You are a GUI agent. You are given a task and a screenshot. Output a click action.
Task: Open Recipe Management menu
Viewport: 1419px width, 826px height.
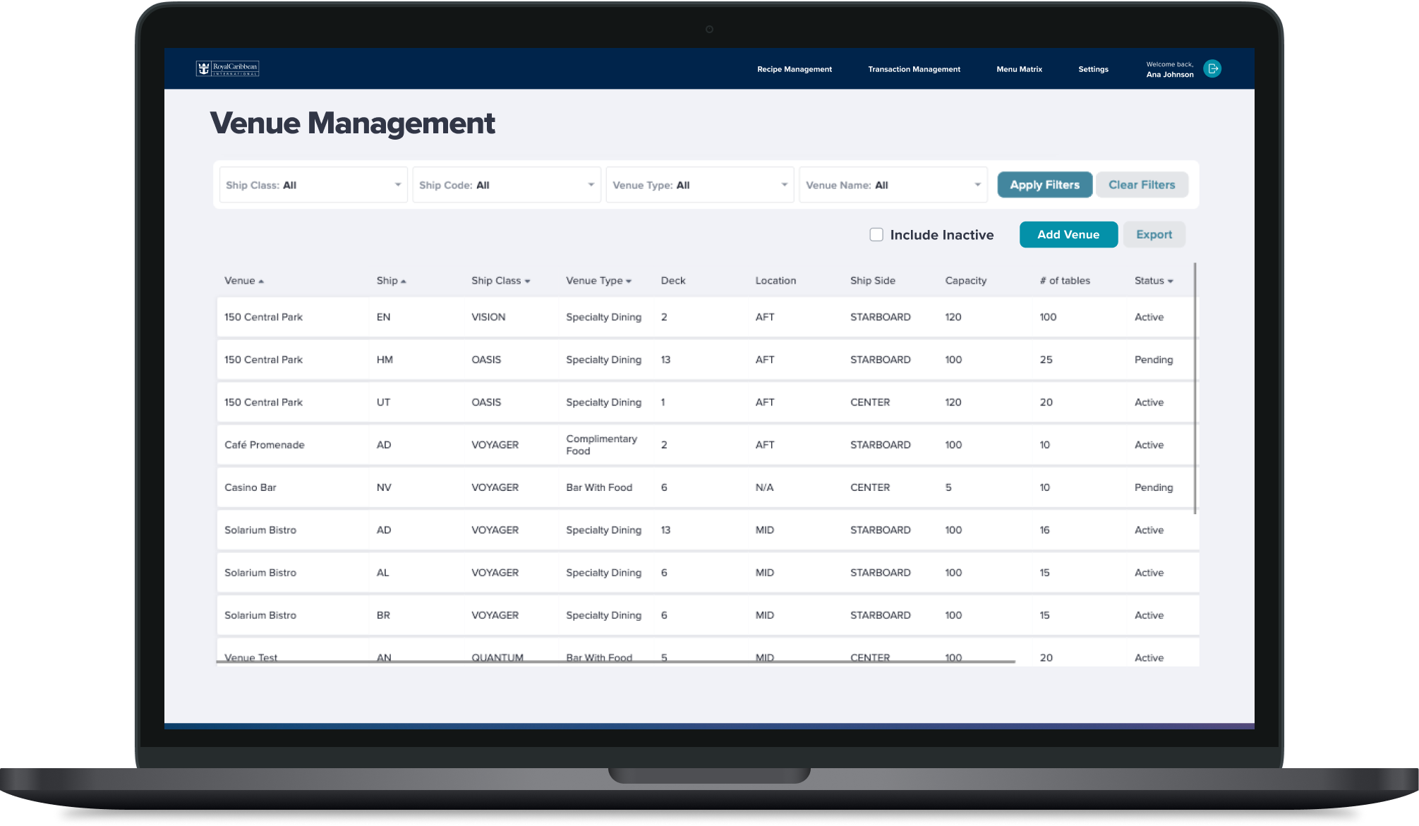pyautogui.click(x=795, y=69)
